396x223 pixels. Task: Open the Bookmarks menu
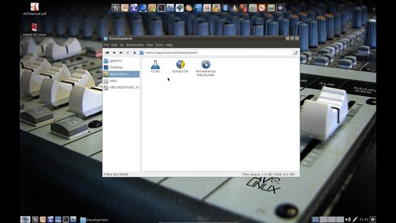coord(135,45)
